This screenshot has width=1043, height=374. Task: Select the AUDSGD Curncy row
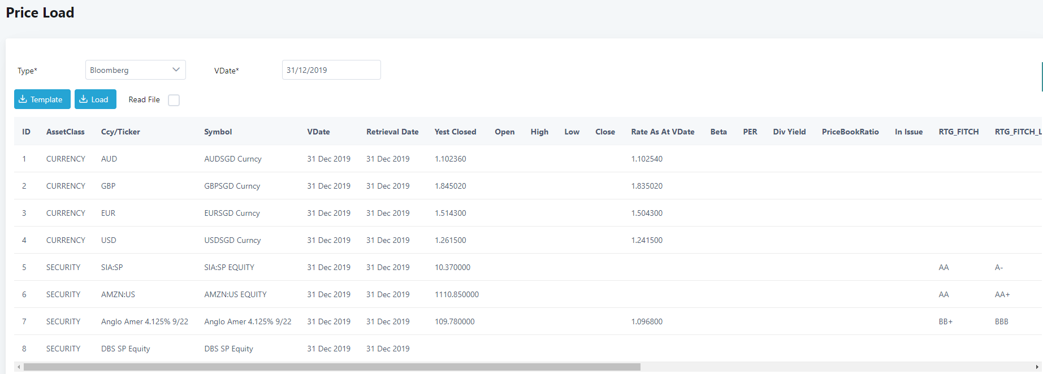[x=233, y=159]
